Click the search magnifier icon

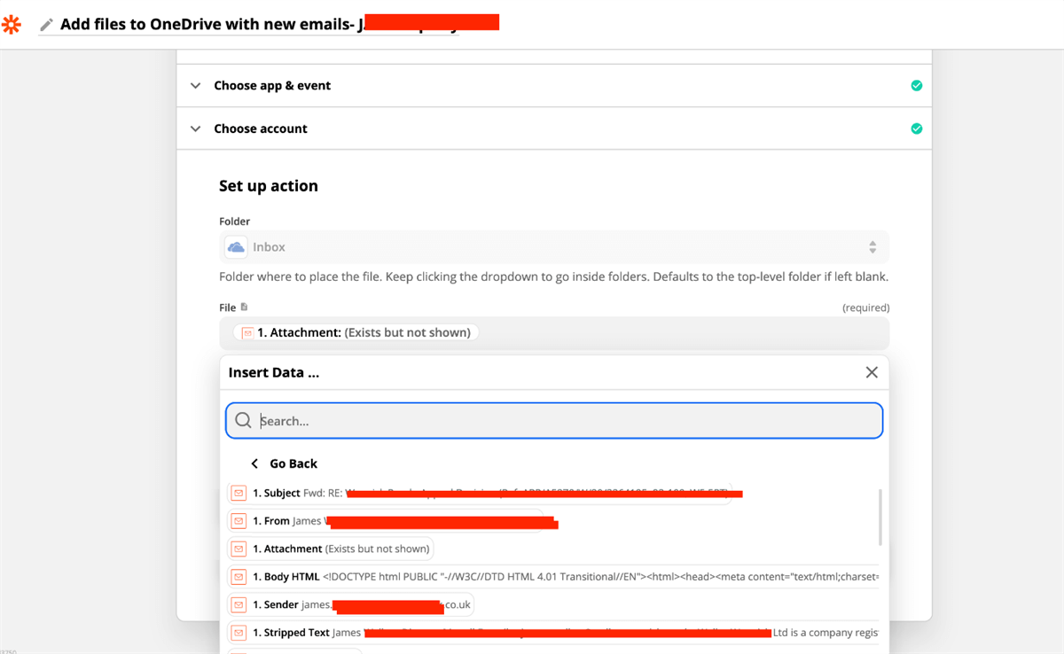pyautogui.click(x=243, y=421)
